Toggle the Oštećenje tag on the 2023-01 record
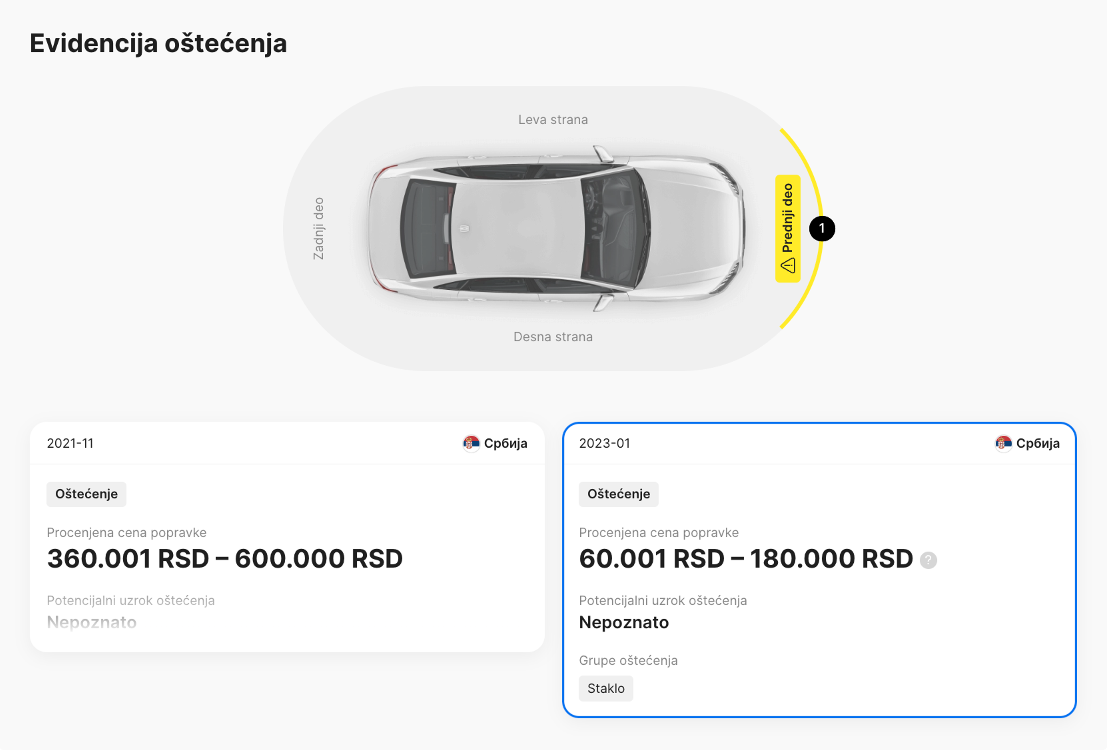The width and height of the screenshot is (1107, 750). [619, 494]
